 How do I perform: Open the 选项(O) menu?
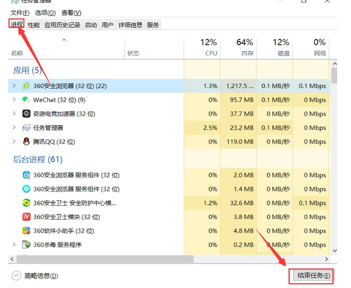46,13
